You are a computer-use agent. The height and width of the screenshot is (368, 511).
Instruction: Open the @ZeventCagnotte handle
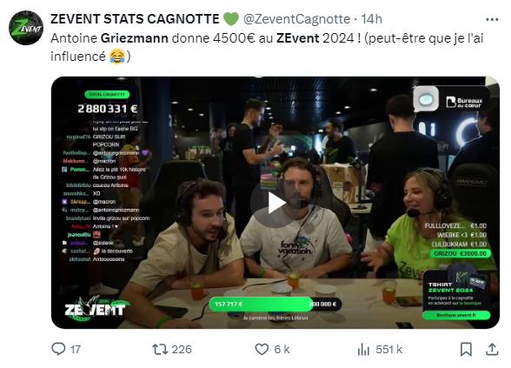point(297,19)
